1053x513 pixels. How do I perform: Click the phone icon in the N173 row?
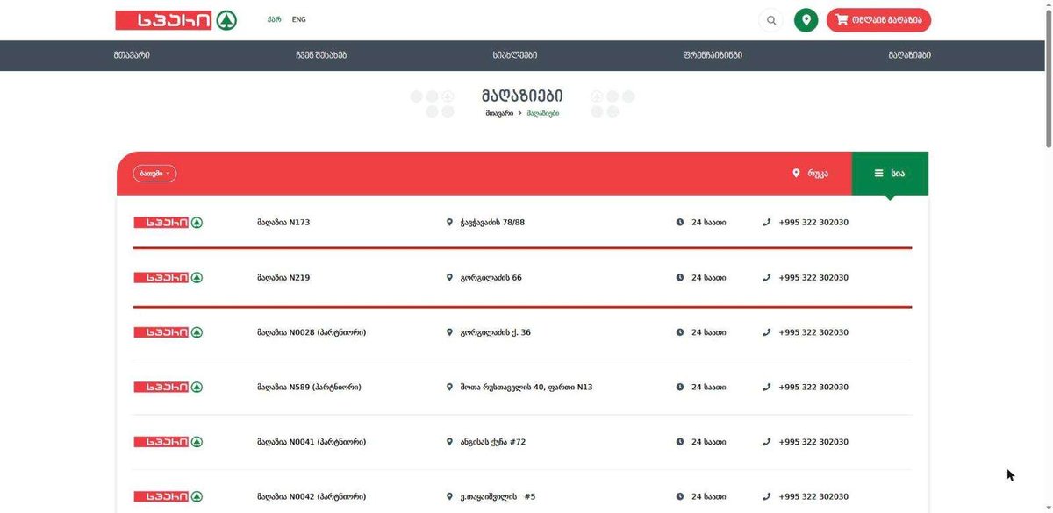tap(767, 223)
